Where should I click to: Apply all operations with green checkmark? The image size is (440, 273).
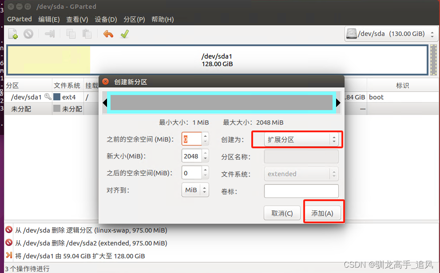pyautogui.click(x=125, y=34)
